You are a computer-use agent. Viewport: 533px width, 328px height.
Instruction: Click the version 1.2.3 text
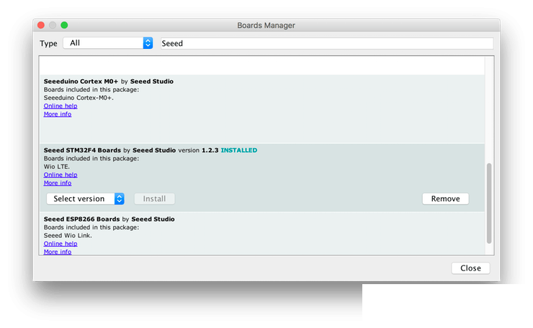198,150
